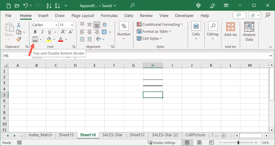Click the Middle Align icon

coord(89,25)
